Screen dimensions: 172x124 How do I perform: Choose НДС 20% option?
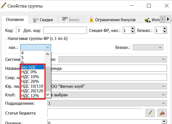click(x=32, y=81)
